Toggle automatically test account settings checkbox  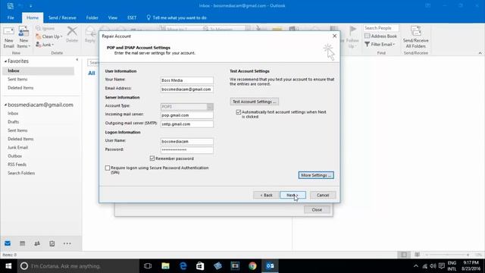point(239,112)
